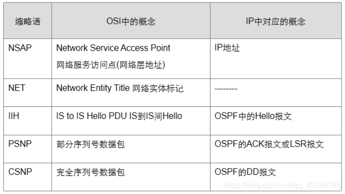The image size is (345, 194).
Task: Click the Network Service Access Point text
Action: coord(113,48)
